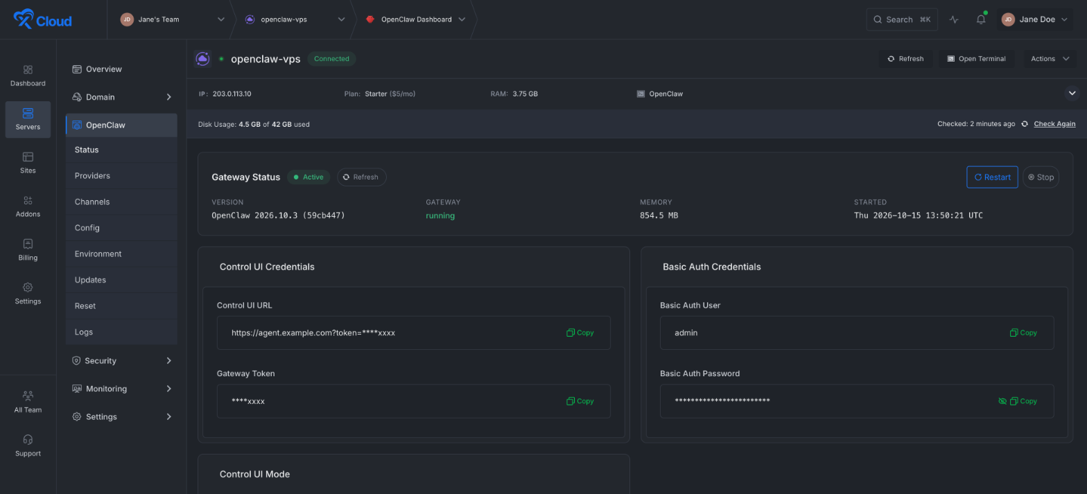Click the Gateway Token field
Image resolution: width=1087 pixels, height=494 pixels.
click(x=413, y=401)
